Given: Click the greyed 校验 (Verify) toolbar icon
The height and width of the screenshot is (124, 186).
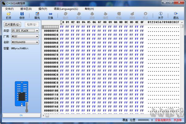Looking at the screenshot, I should (119, 14).
